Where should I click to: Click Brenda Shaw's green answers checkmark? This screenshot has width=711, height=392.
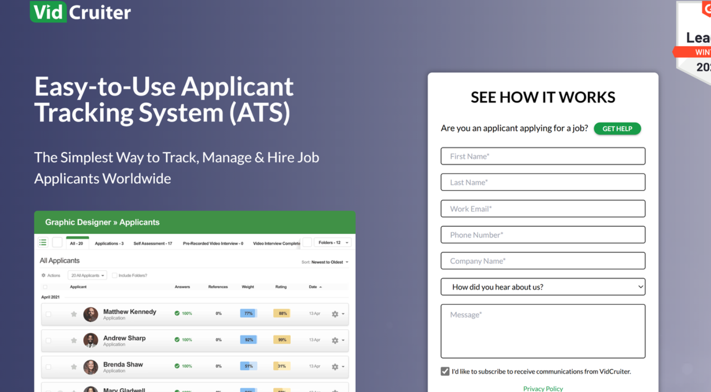point(177,366)
